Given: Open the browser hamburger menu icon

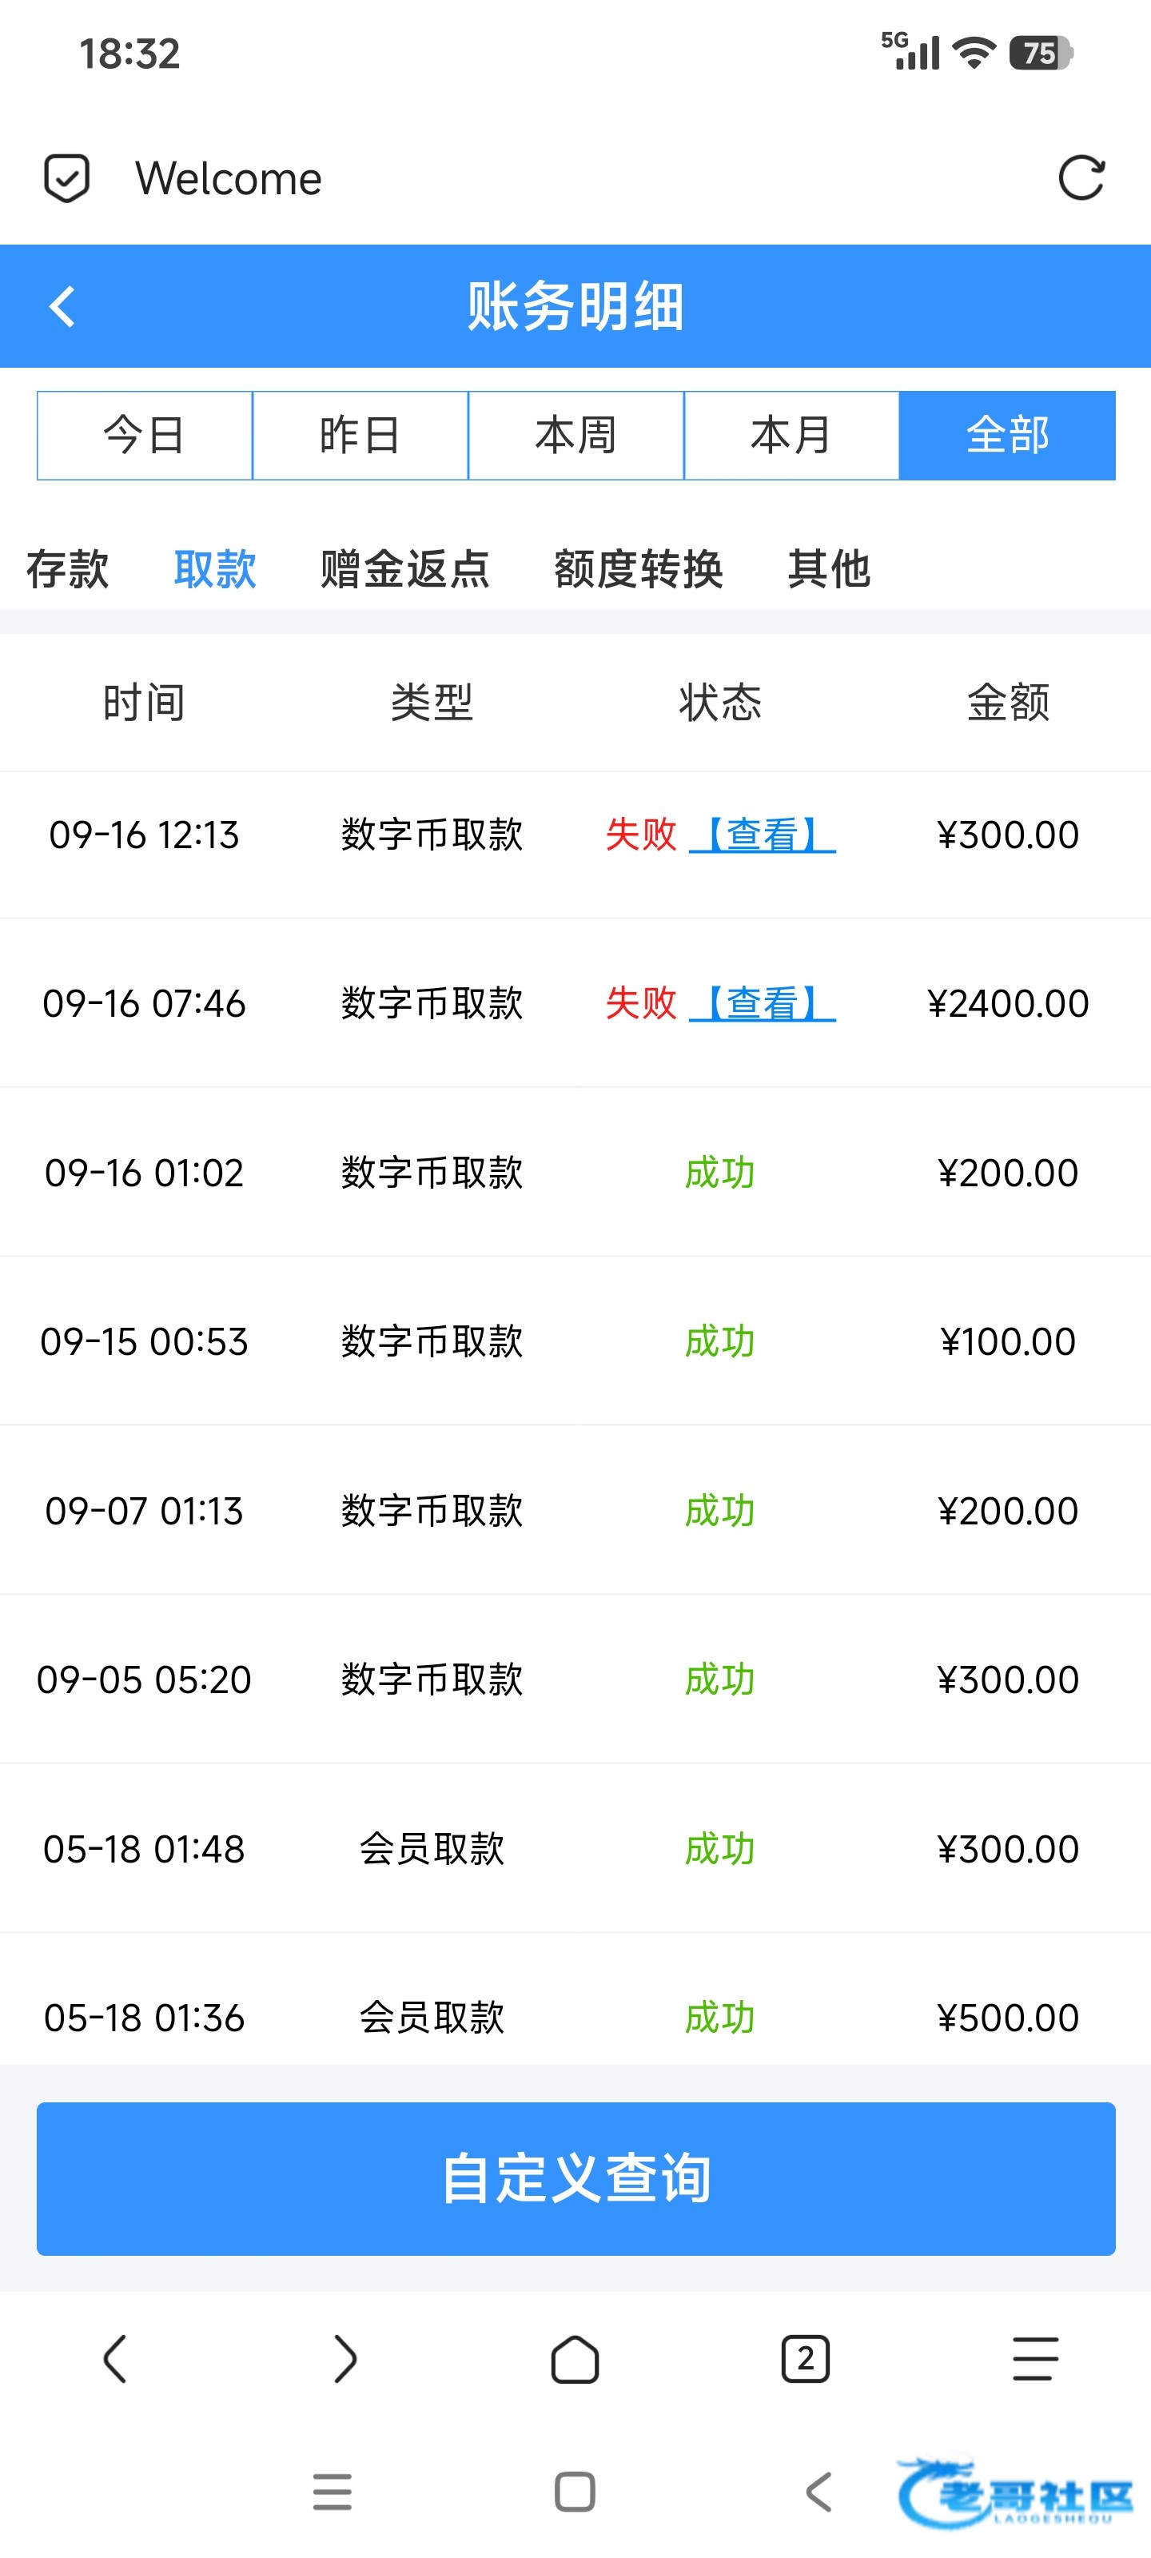Looking at the screenshot, I should tap(1035, 2358).
